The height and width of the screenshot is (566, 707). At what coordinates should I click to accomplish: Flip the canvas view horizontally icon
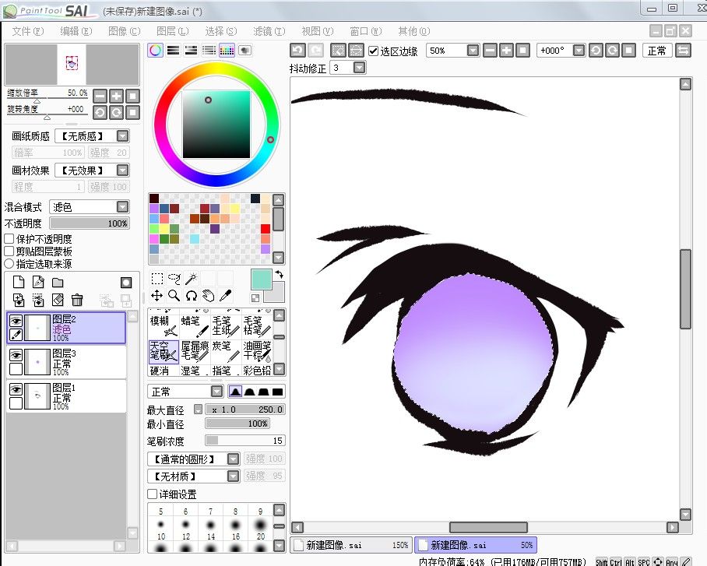point(683,50)
